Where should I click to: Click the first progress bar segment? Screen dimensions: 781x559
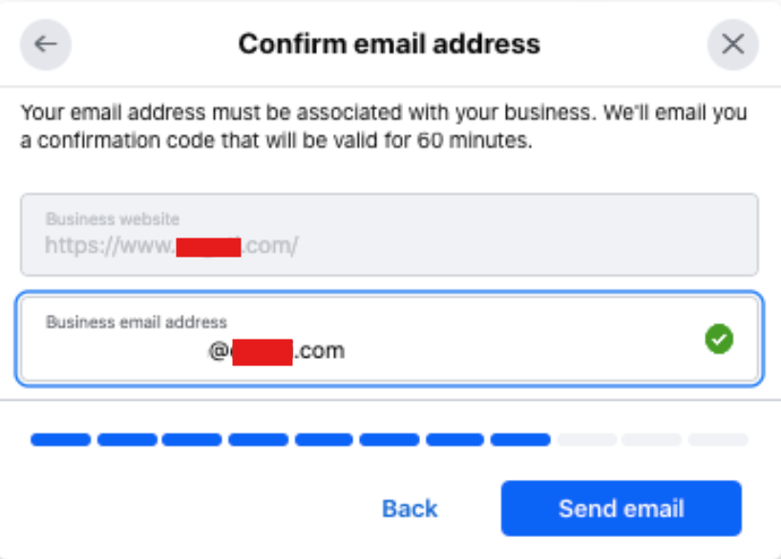60,440
